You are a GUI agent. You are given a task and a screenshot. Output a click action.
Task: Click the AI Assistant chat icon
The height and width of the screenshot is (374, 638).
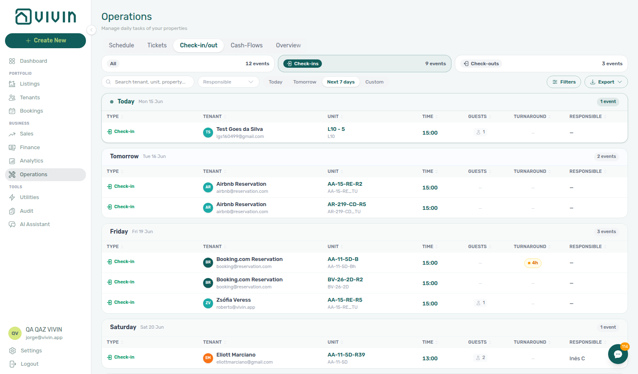12,224
